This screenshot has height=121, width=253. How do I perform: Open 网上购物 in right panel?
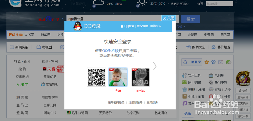(x=194, y=83)
